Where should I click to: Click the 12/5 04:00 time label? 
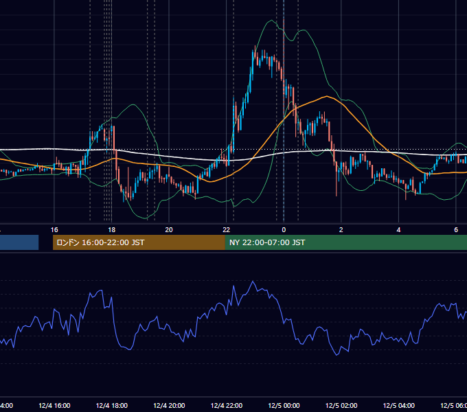pyautogui.click(x=399, y=405)
